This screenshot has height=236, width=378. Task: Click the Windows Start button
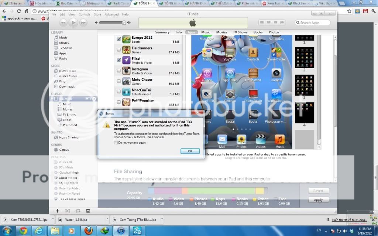[x=7, y=231]
